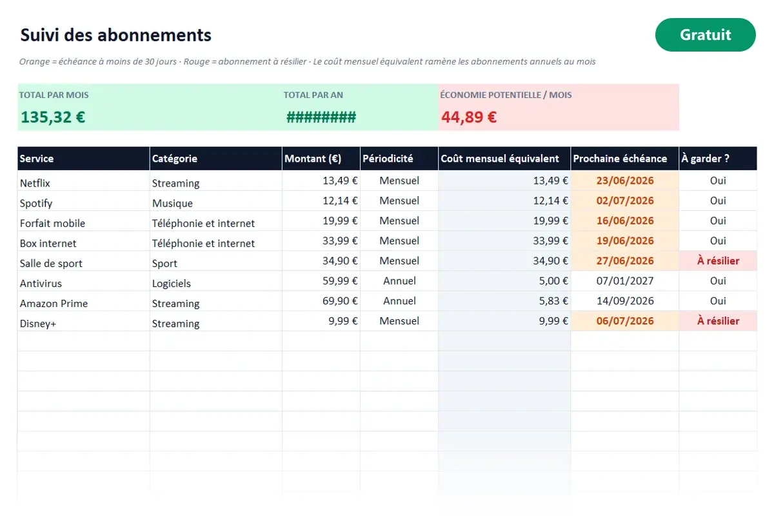Screen dimensions: 774x516
Task: Select Netflix's Oui keep-status cell
Action: (718, 181)
